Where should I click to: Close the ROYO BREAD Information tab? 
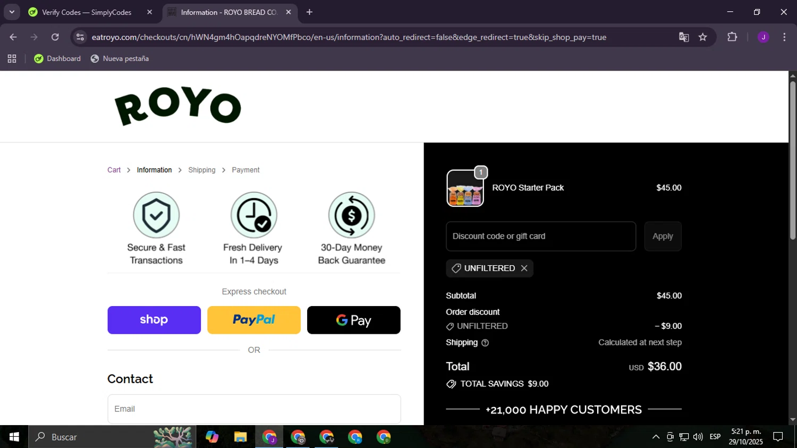pos(289,12)
